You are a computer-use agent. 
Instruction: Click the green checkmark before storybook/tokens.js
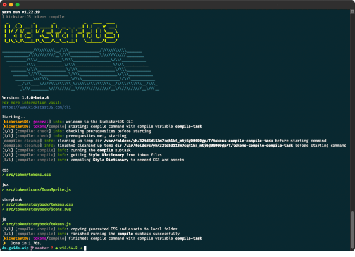point(3,224)
